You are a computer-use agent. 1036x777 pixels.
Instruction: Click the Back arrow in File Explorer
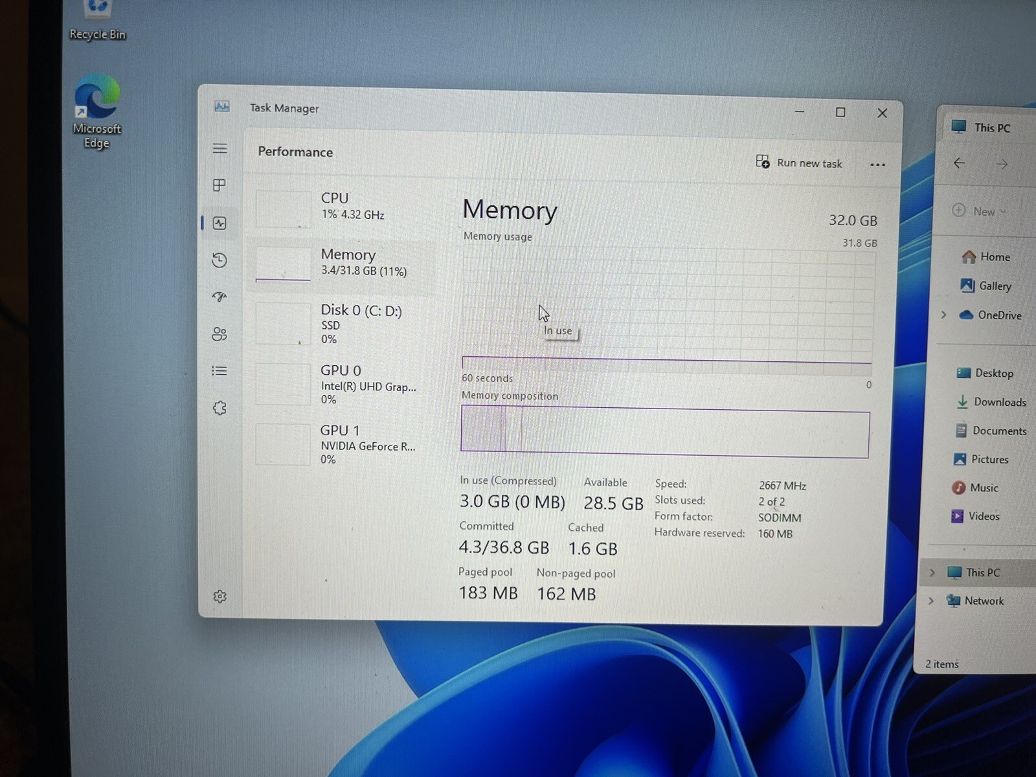[x=960, y=163]
